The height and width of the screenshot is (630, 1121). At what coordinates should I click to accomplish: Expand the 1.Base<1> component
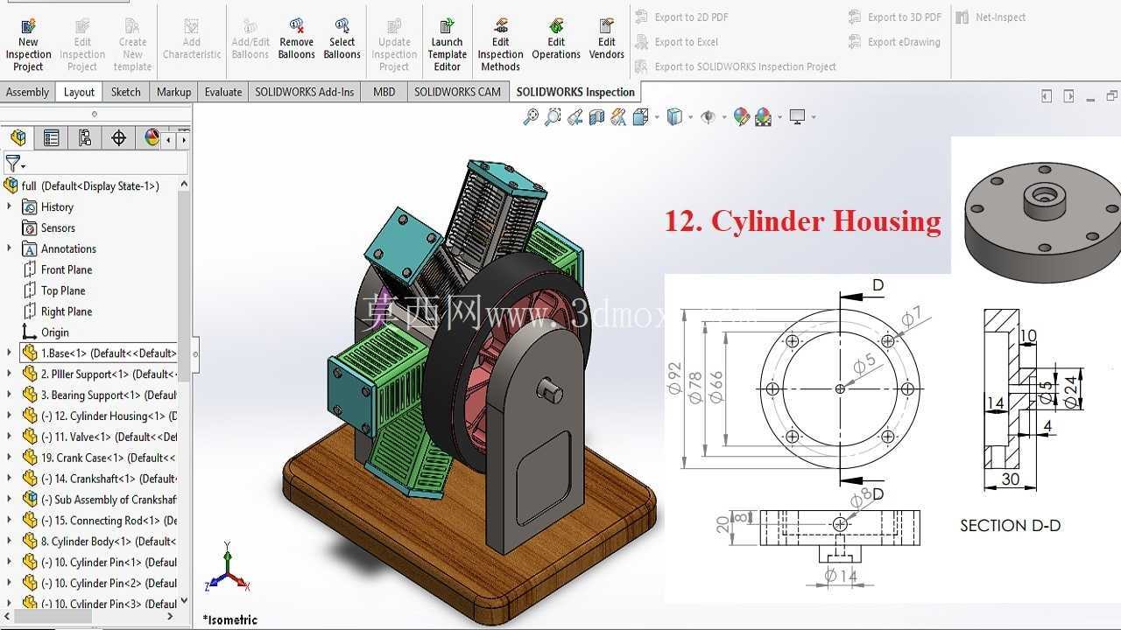pyautogui.click(x=10, y=353)
